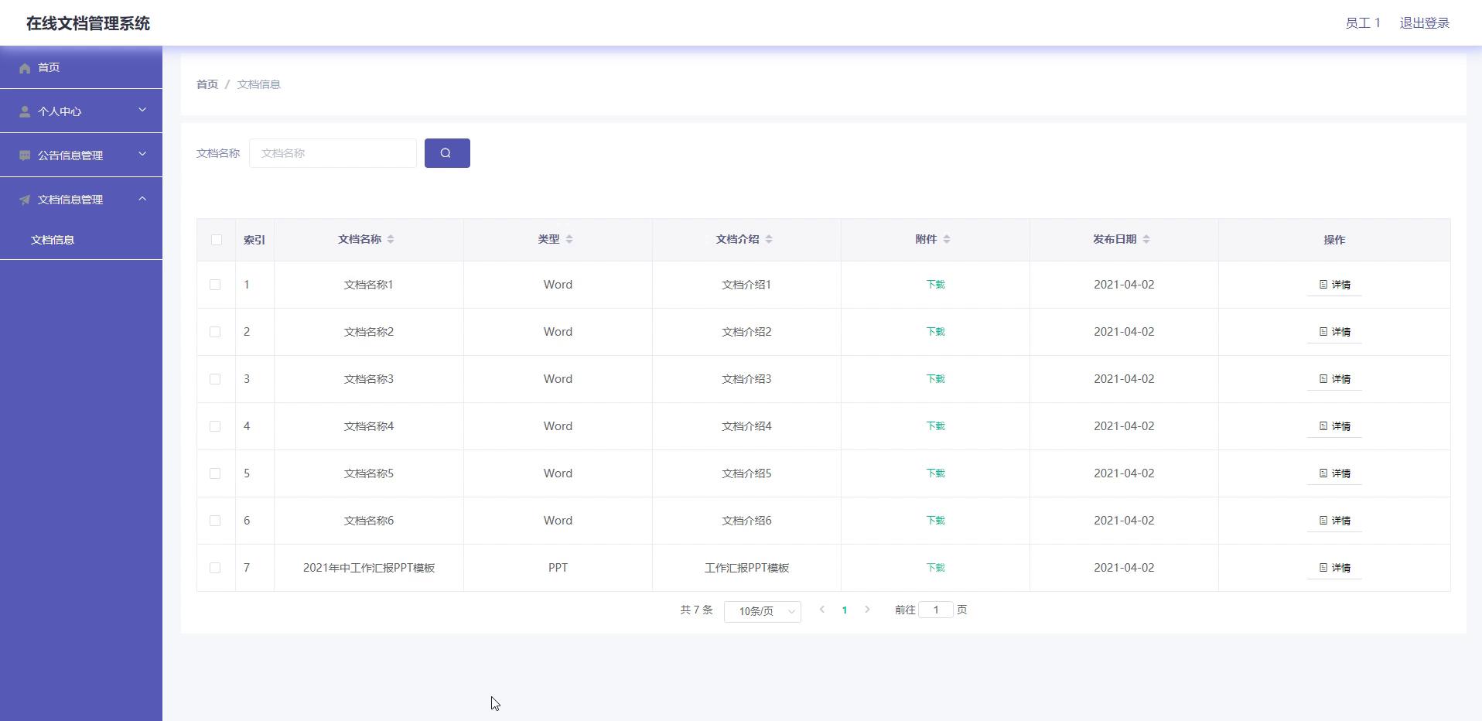Click the paper plane icon for 文档信息管理
The image size is (1482, 721).
[x=25, y=200]
